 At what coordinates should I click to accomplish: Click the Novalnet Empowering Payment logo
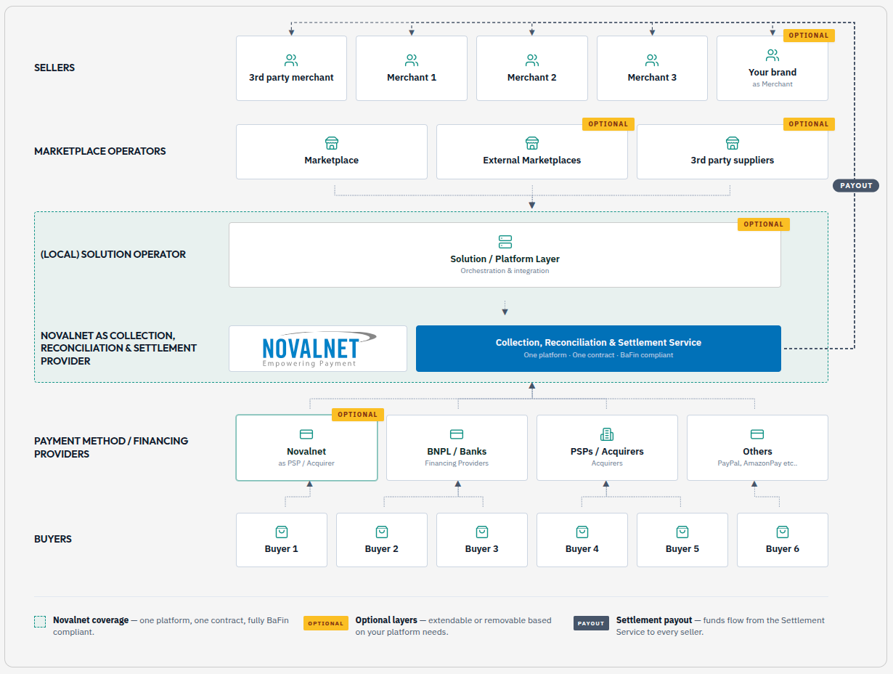(318, 349)
